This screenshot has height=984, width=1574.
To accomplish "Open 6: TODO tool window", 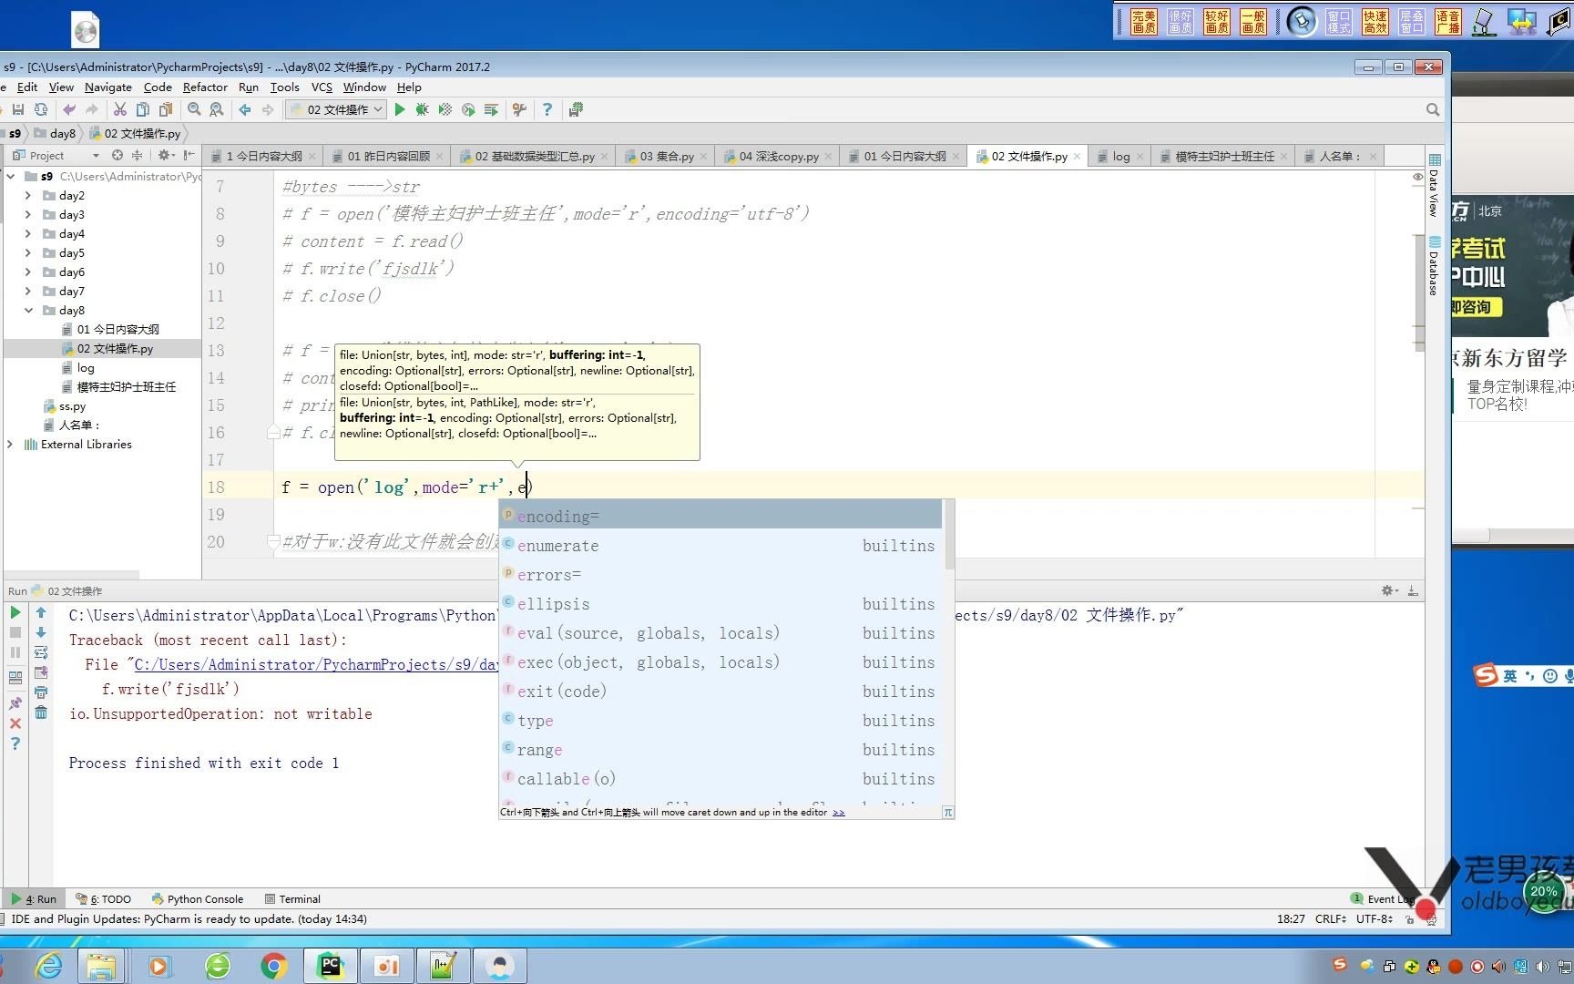I will coord(104,898).
